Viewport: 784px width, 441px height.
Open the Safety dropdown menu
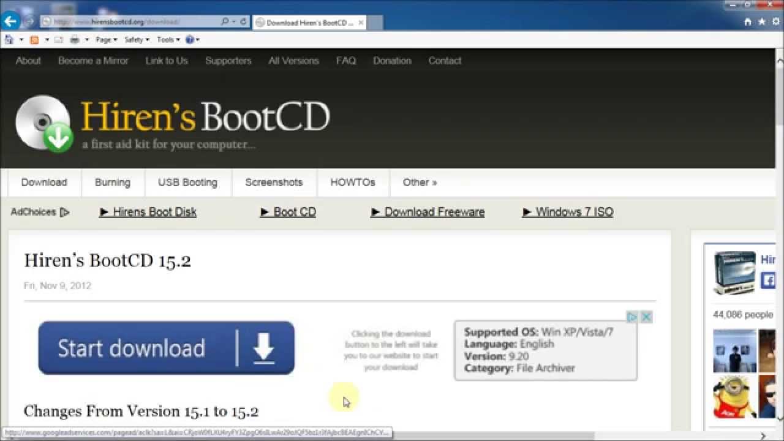coord(137,40)
